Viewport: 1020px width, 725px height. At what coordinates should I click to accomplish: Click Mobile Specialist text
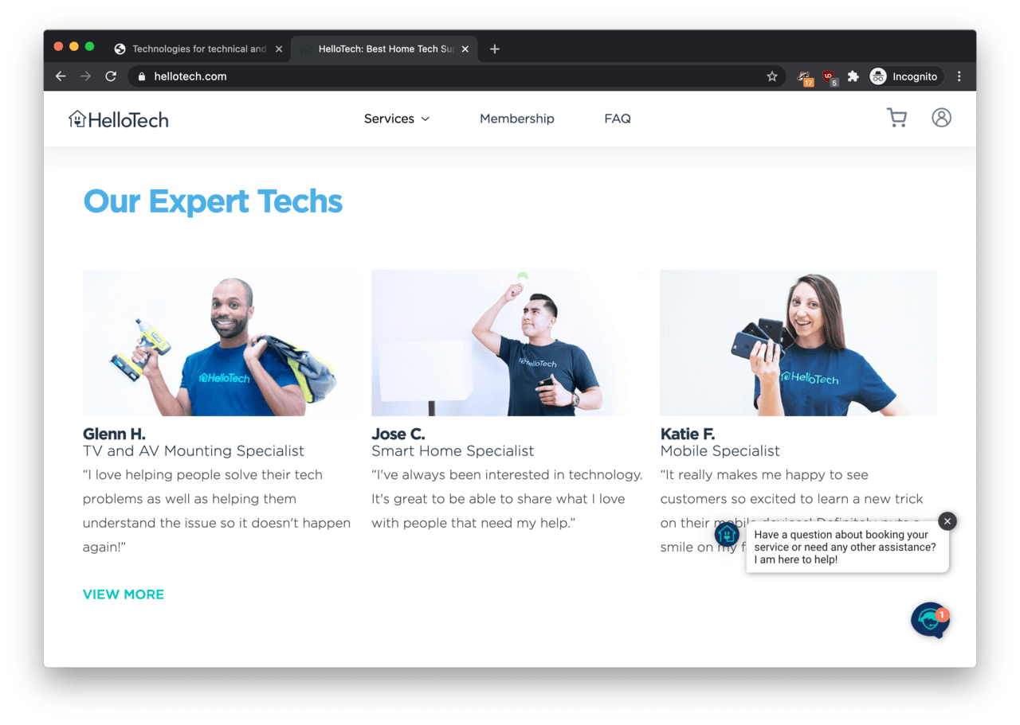click(x=720, y=451)
